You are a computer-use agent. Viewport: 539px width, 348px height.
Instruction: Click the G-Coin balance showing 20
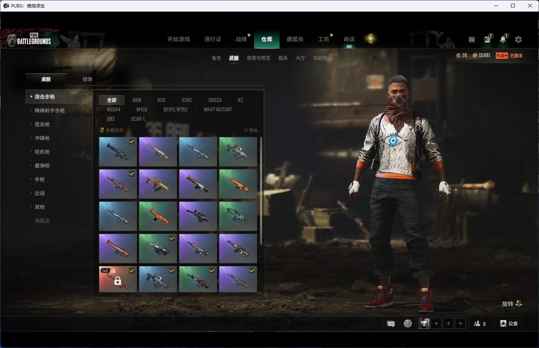[462, 55]
